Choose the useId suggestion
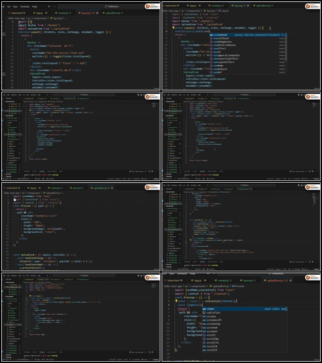 tap(248, 52)
